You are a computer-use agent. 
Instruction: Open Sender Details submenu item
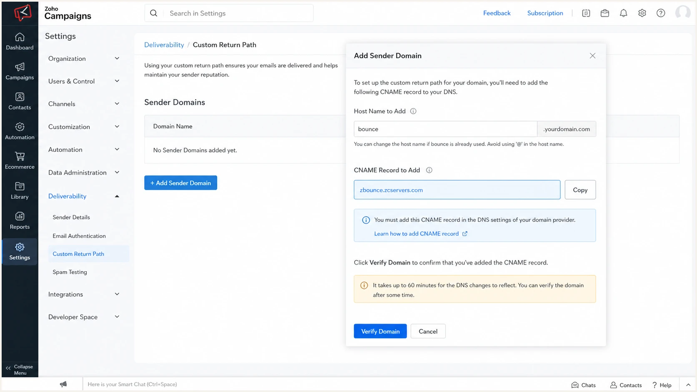tap(71, 217)
